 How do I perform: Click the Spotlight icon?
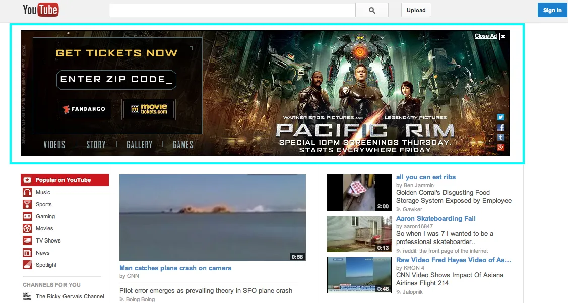pyautogui.click(x=27, y=265)
